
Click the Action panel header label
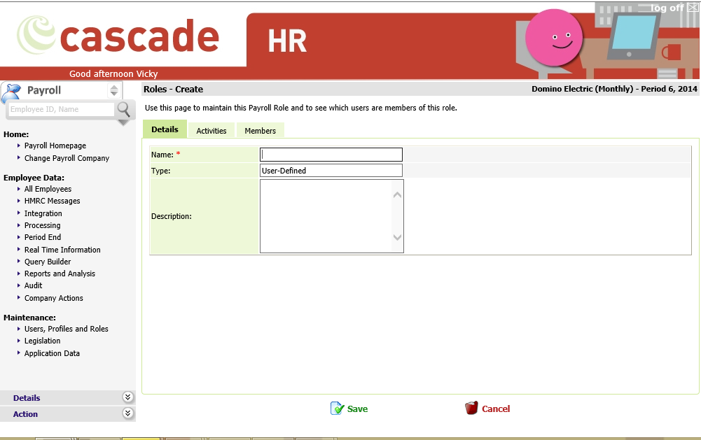pos(25,414)
